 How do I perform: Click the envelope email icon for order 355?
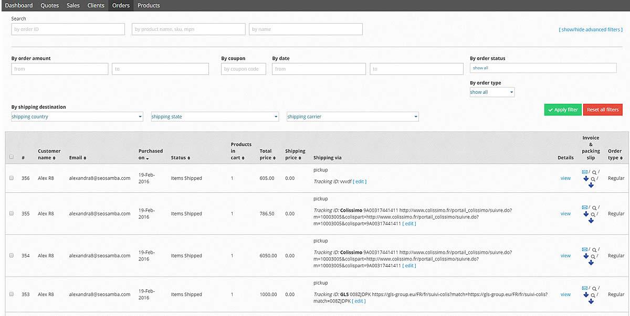pyautogui.click(x=585, y=208)
